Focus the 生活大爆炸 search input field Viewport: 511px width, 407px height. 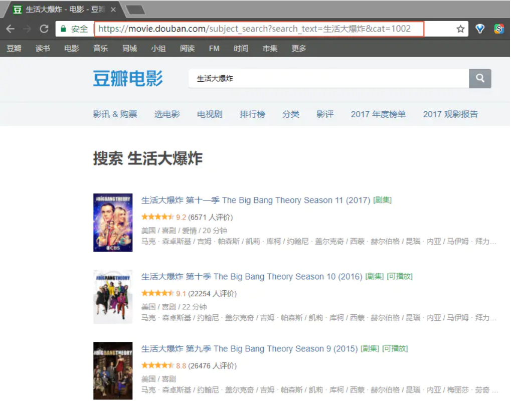329,79
